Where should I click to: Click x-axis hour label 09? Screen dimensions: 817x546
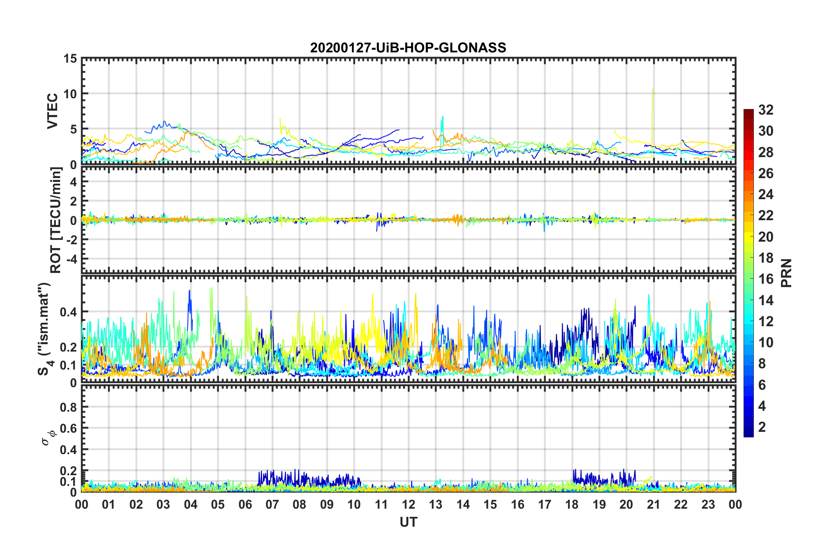point(327,504)
